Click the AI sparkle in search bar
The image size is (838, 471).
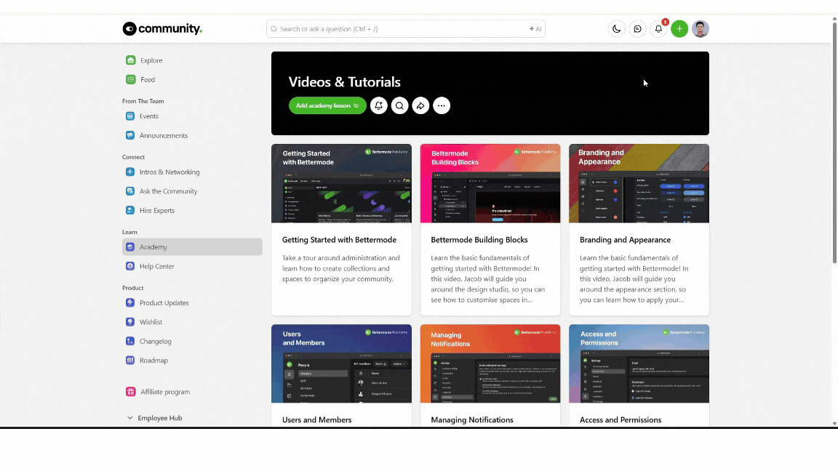[x=535, y=29]
